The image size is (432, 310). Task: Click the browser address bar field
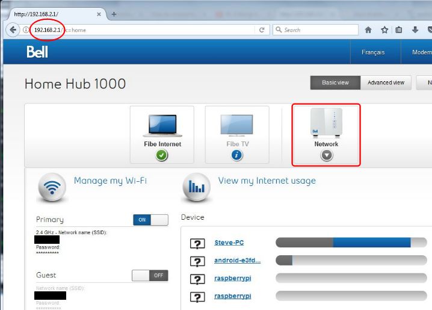143,29
